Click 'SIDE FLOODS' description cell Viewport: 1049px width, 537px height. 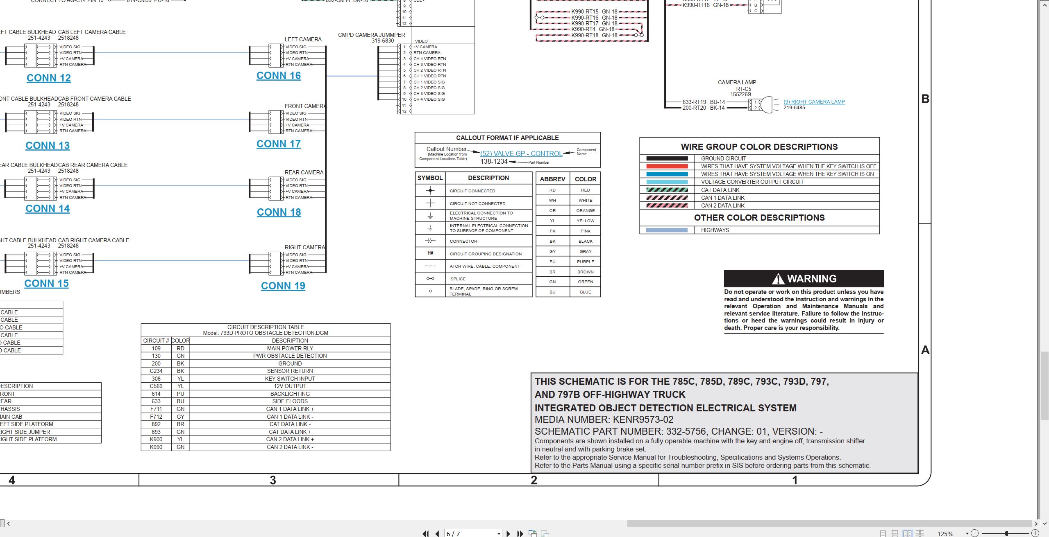tap(290, 401)
